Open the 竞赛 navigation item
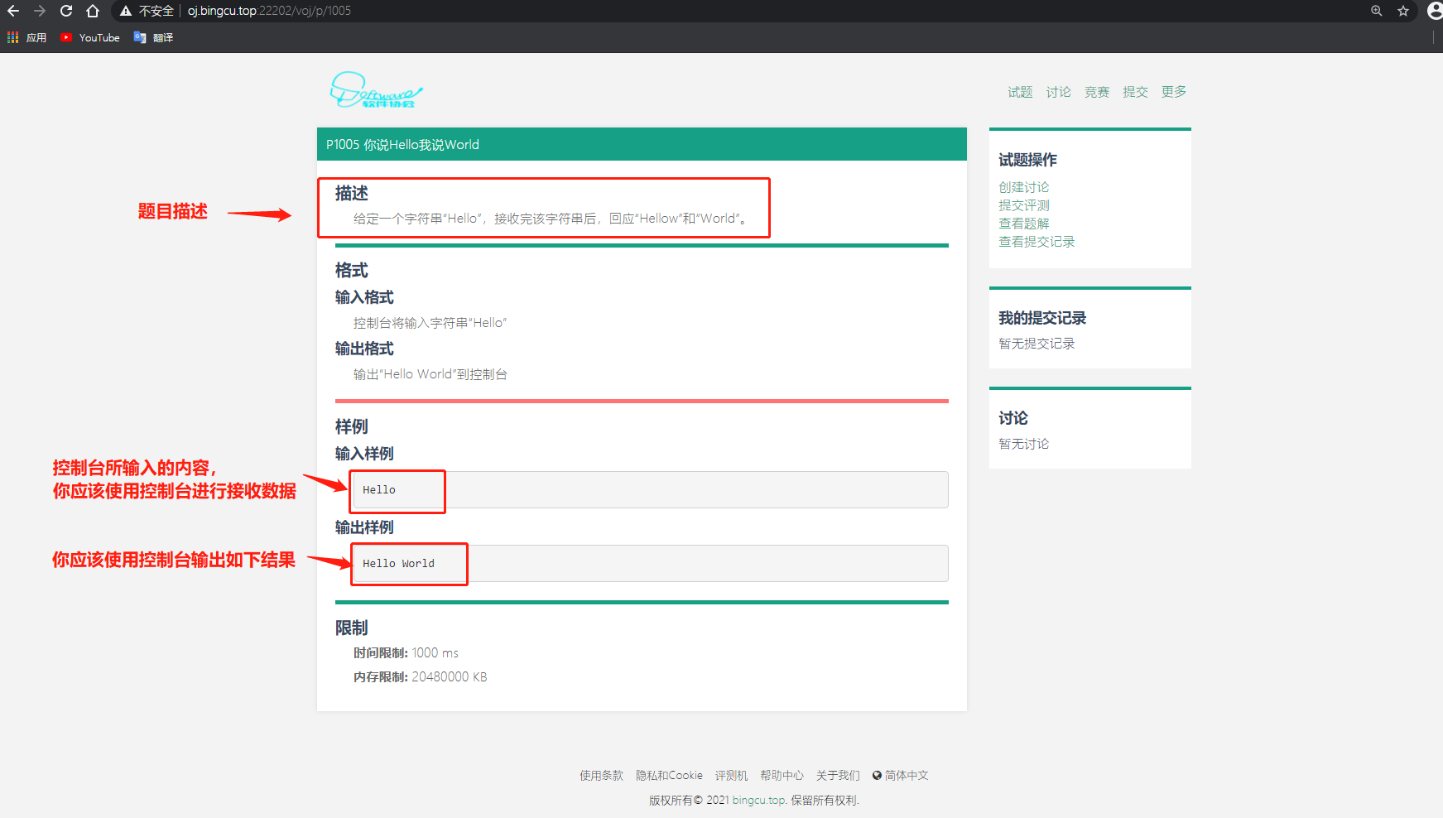The image size is (1443, 818). pos(1097,92)
